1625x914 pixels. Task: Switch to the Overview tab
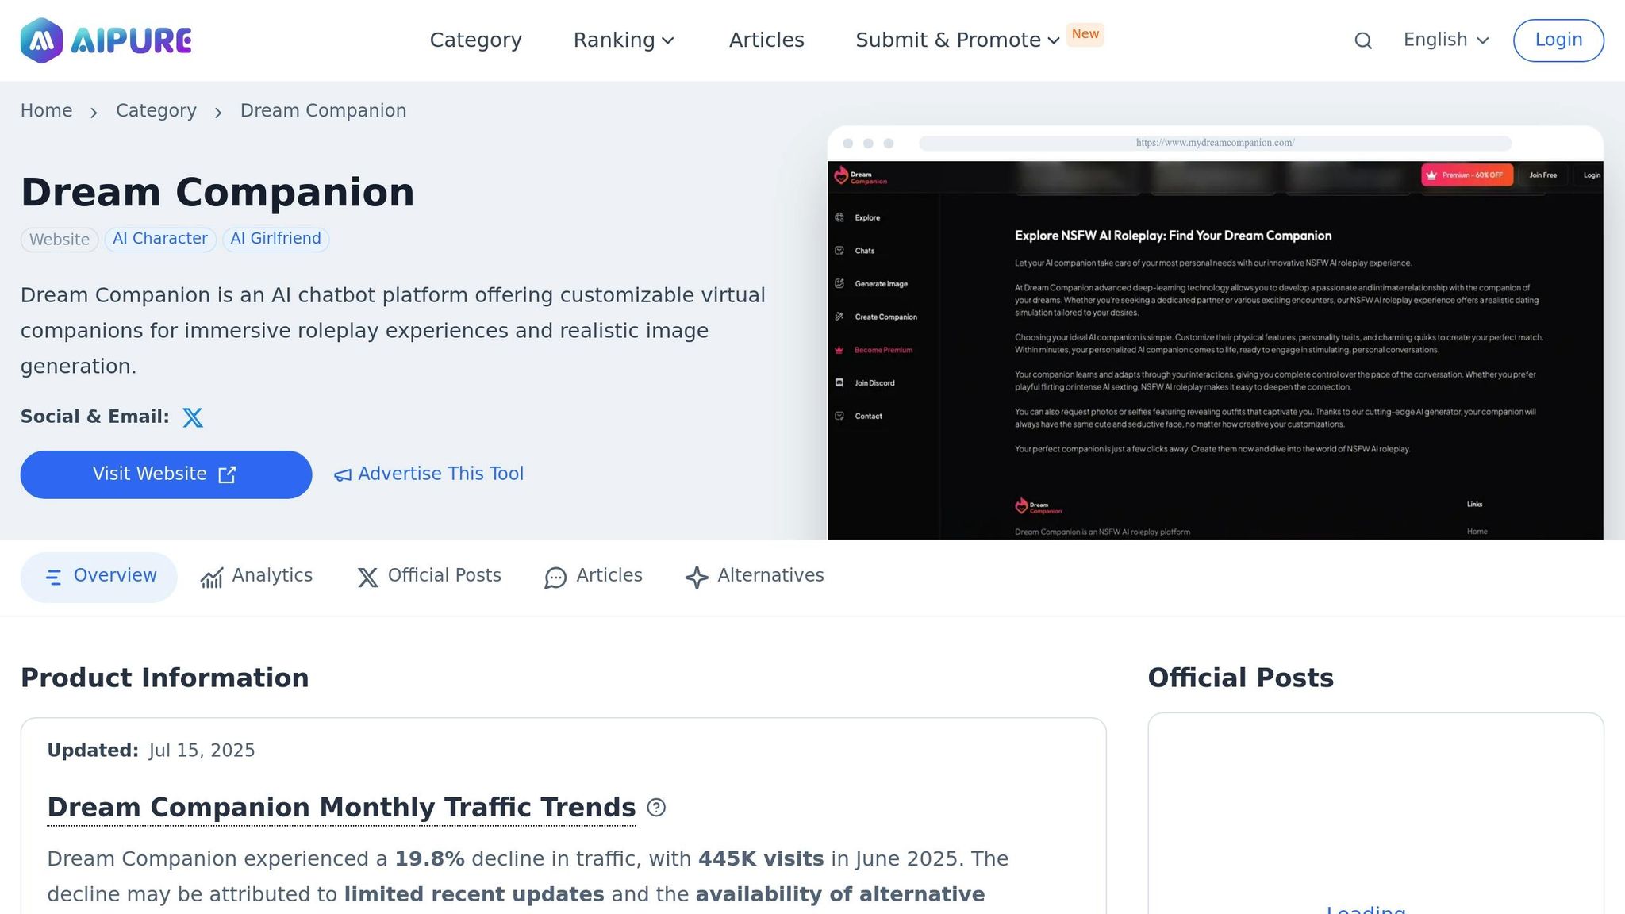tap(99, 577)
